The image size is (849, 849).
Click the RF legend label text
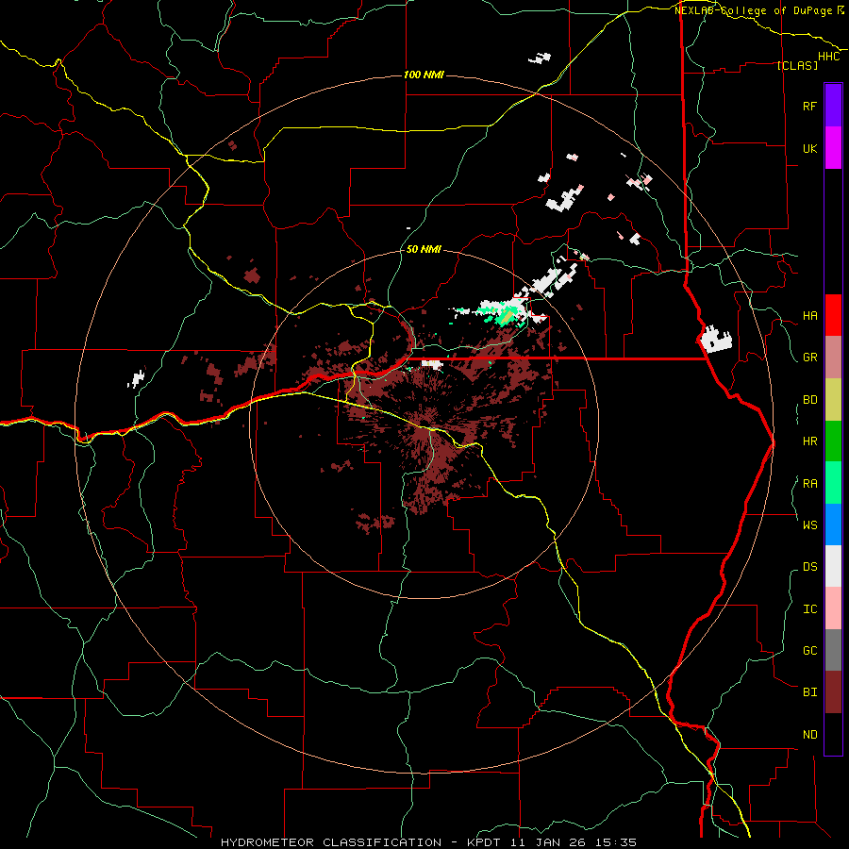pyautogui.click(x=809, y=106)
